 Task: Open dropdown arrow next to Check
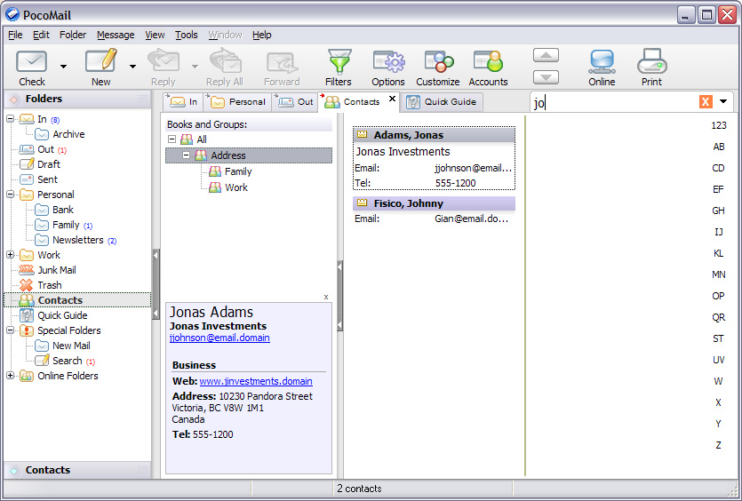click(63, 66)
